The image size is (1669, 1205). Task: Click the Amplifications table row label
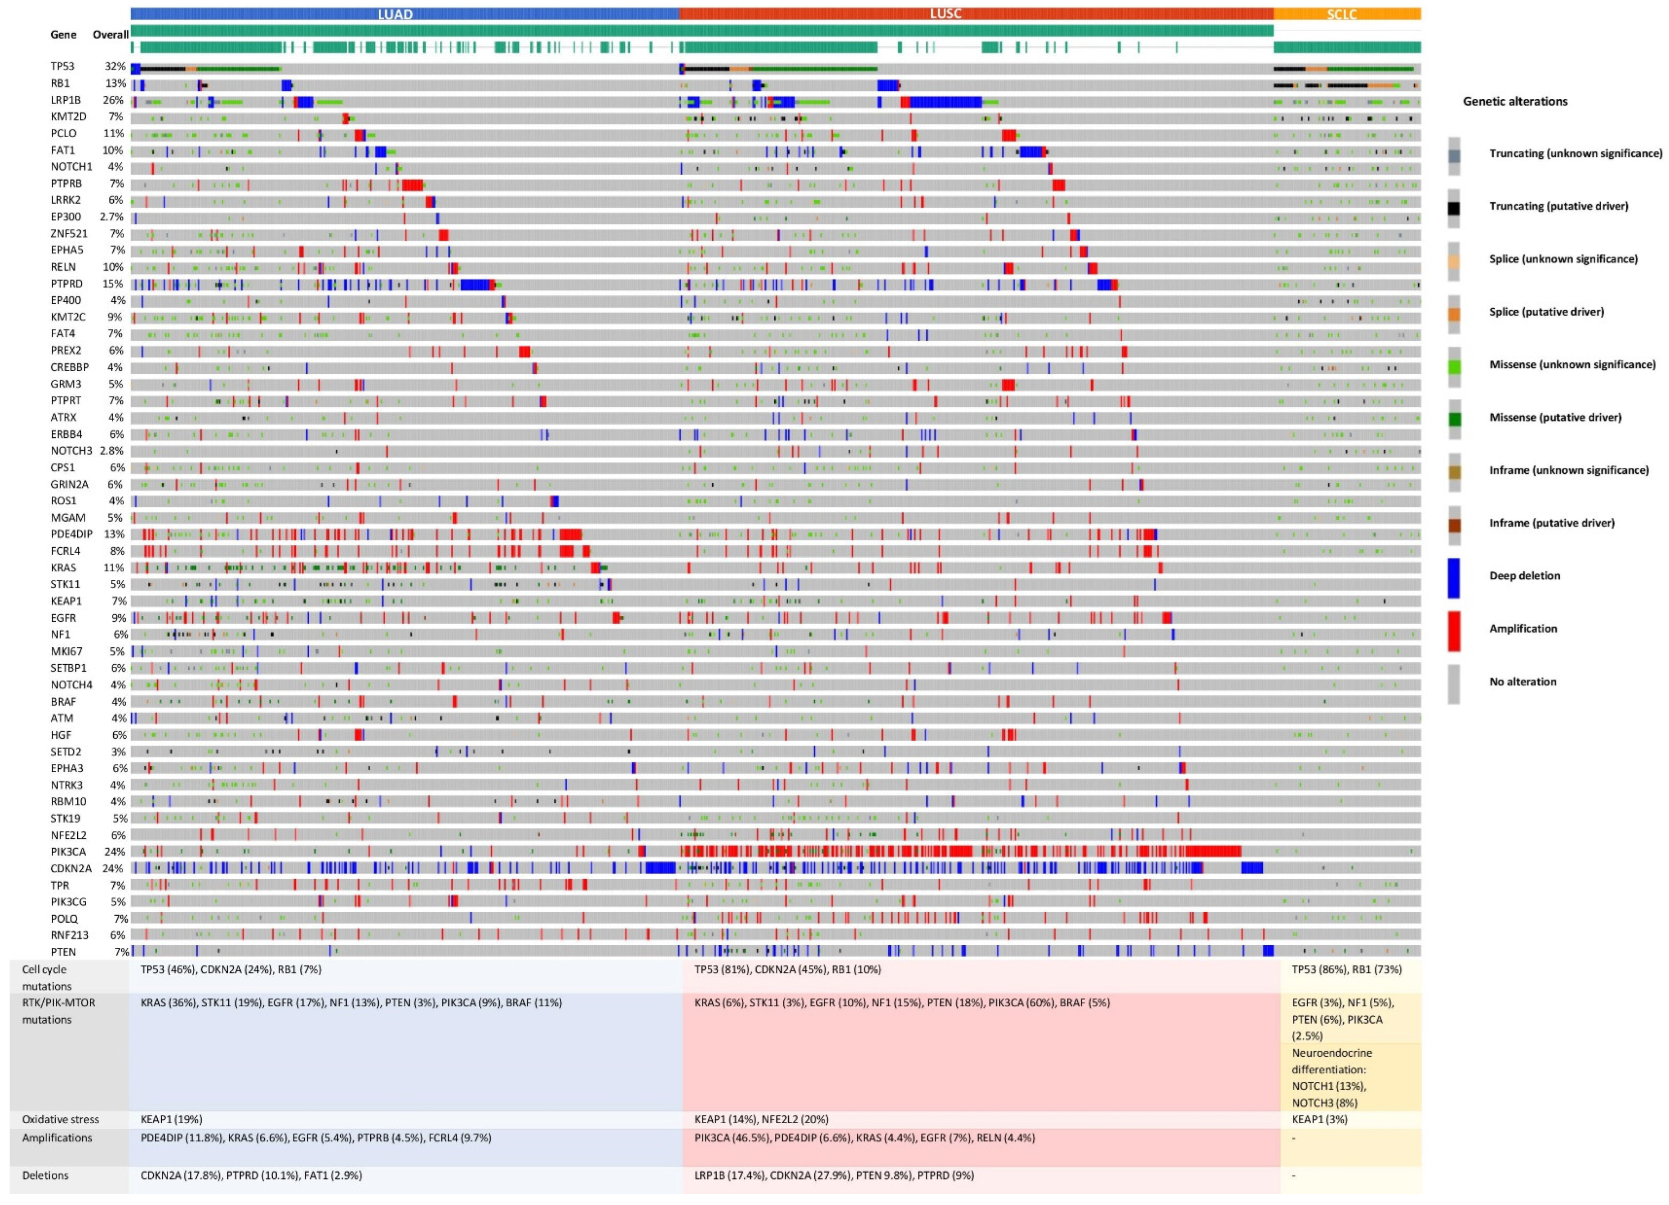coord(57,1137)
